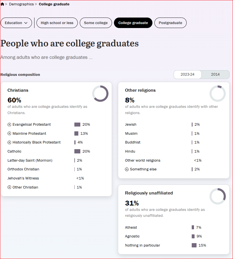Click the home icon in breadcrumb
This screenshot has width=233, height=259.
click(x=2, y=4)
